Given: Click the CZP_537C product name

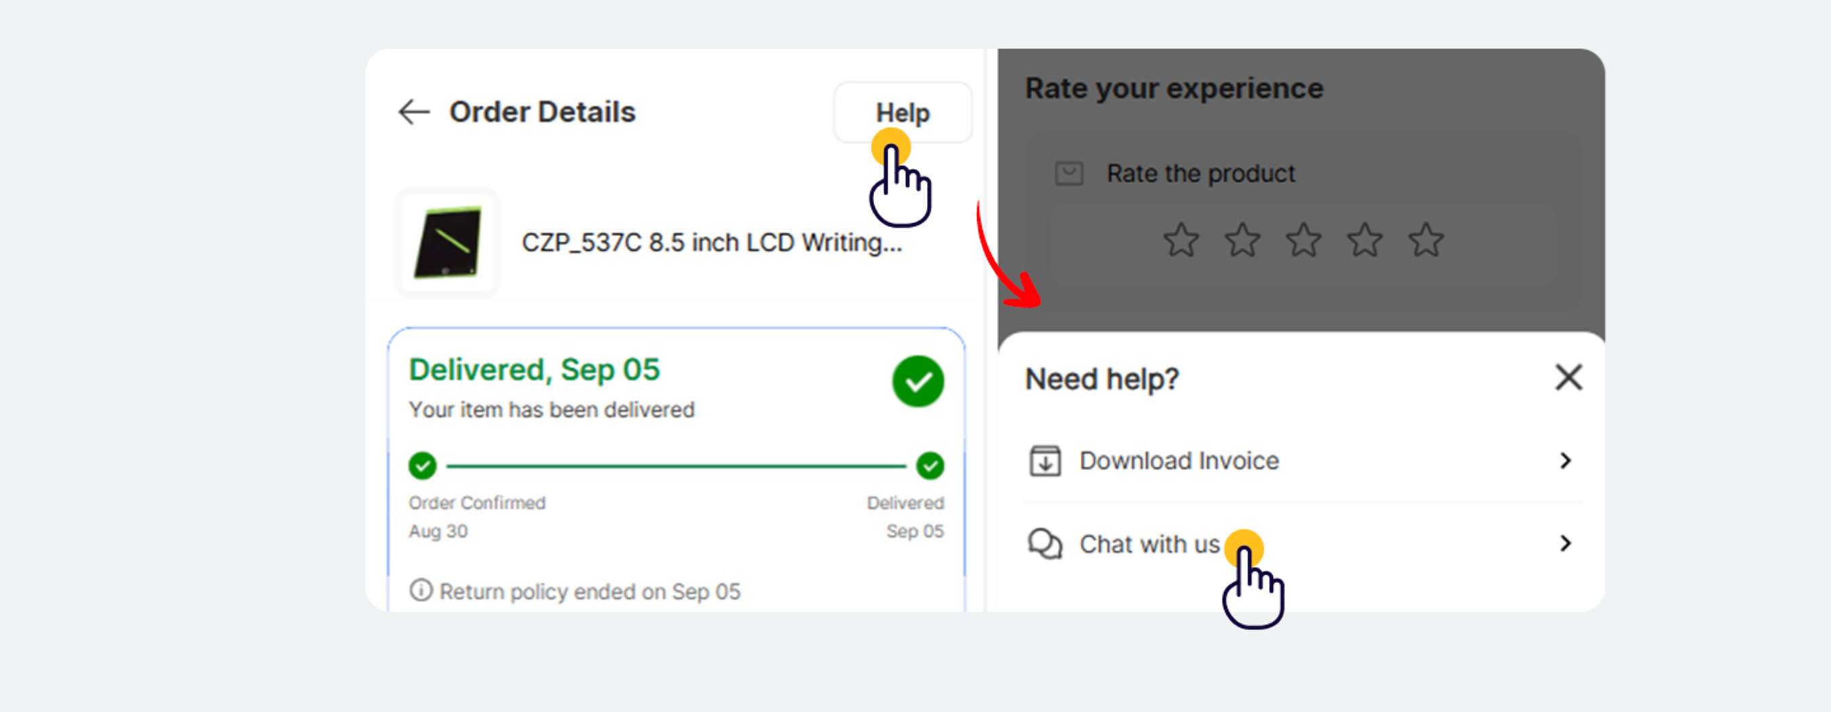Looking at the screenshot, I should [x=711, y=243].
